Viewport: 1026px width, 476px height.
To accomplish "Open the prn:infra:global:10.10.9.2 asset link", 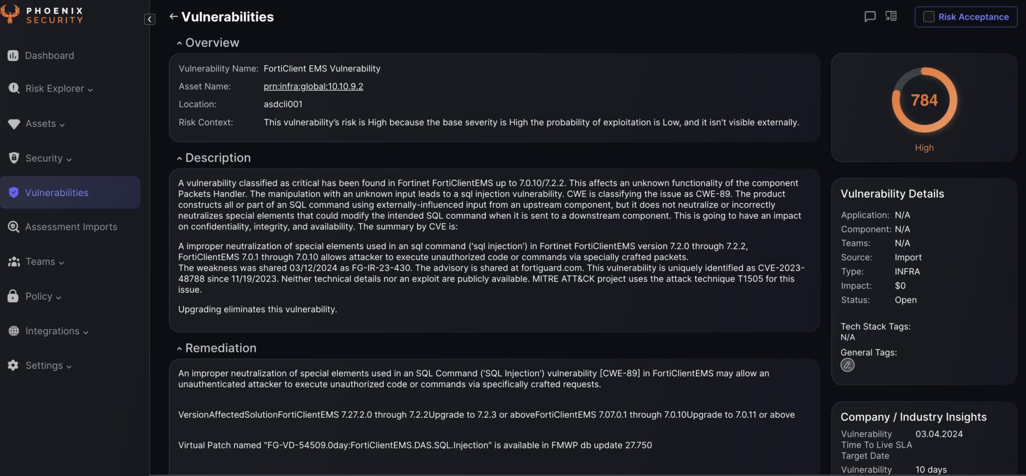I will tap(313, 86).
